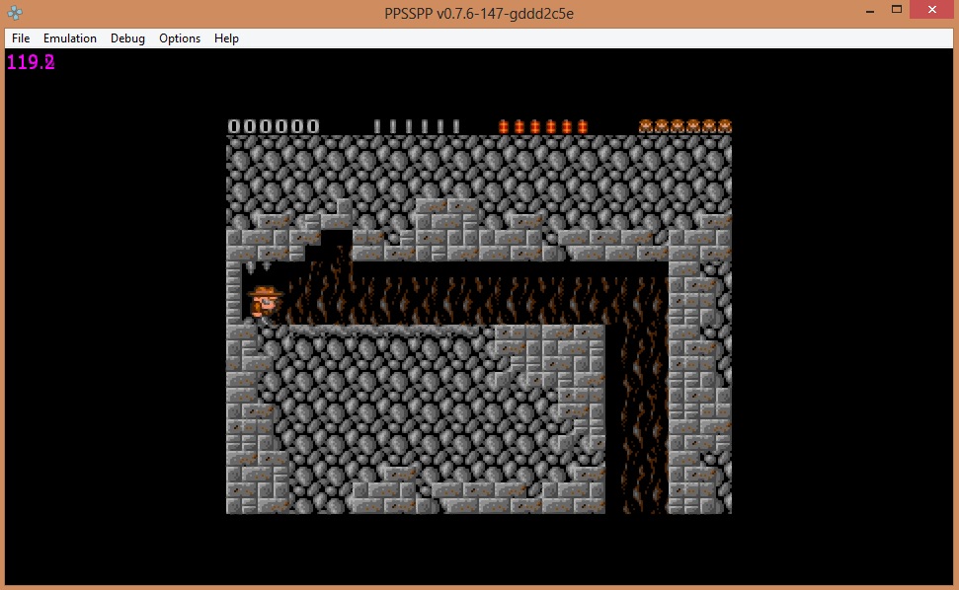Click the first life head icon in the HUD

[x=646, y=126]
